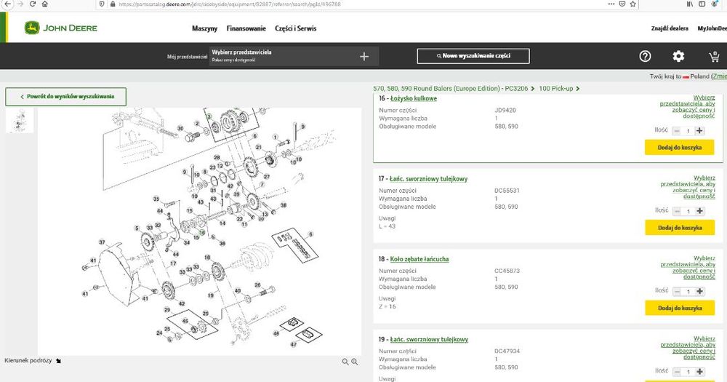This screenshot has height=382, width=727.
Task: Open settings gear icon
Action: coord(678,56)
